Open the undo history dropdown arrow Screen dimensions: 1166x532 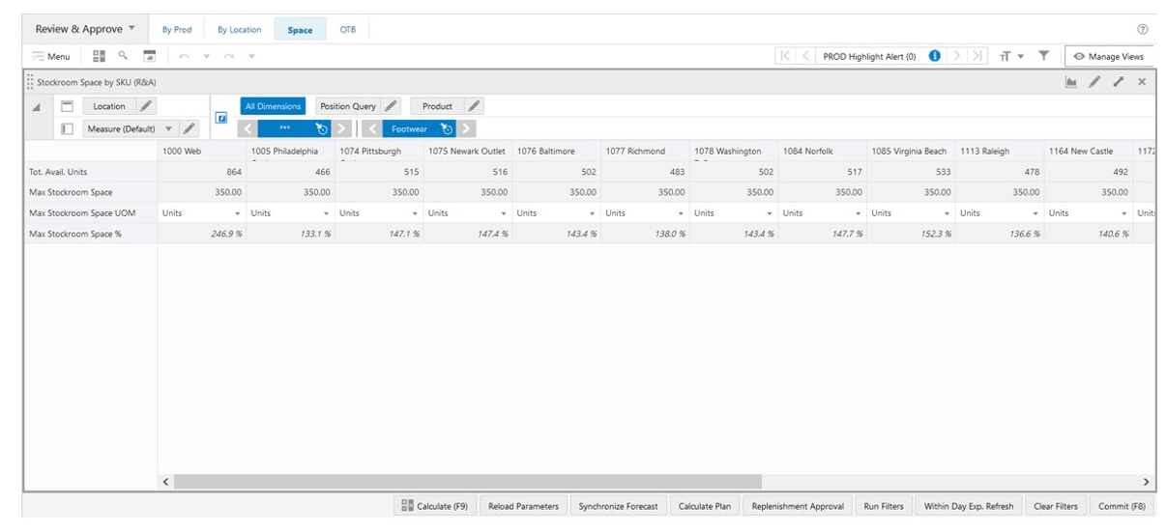coord(205,57)
